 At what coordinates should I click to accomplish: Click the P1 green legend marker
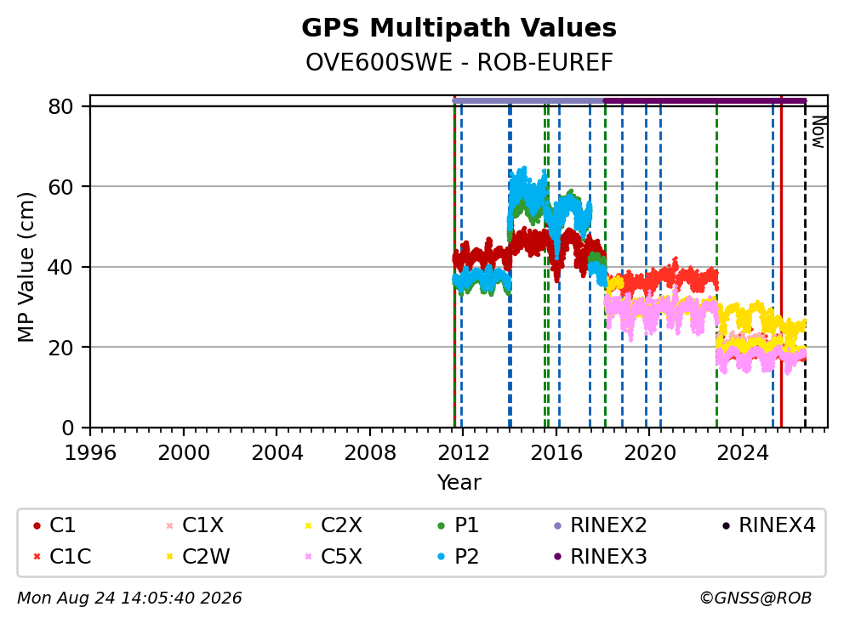442,525
